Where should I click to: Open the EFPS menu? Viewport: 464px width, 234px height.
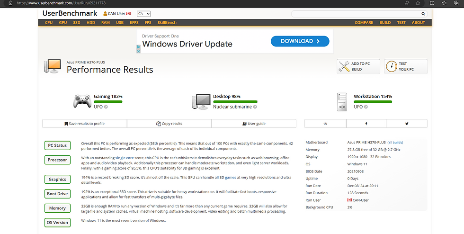pos(134,23)
